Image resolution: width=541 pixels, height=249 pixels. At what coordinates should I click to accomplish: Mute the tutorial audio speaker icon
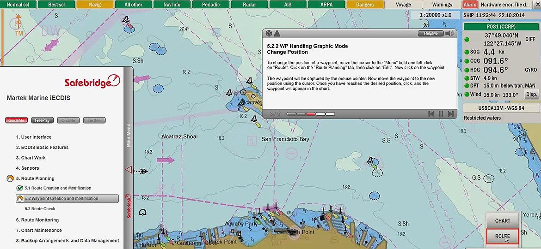tap(449, 33)
